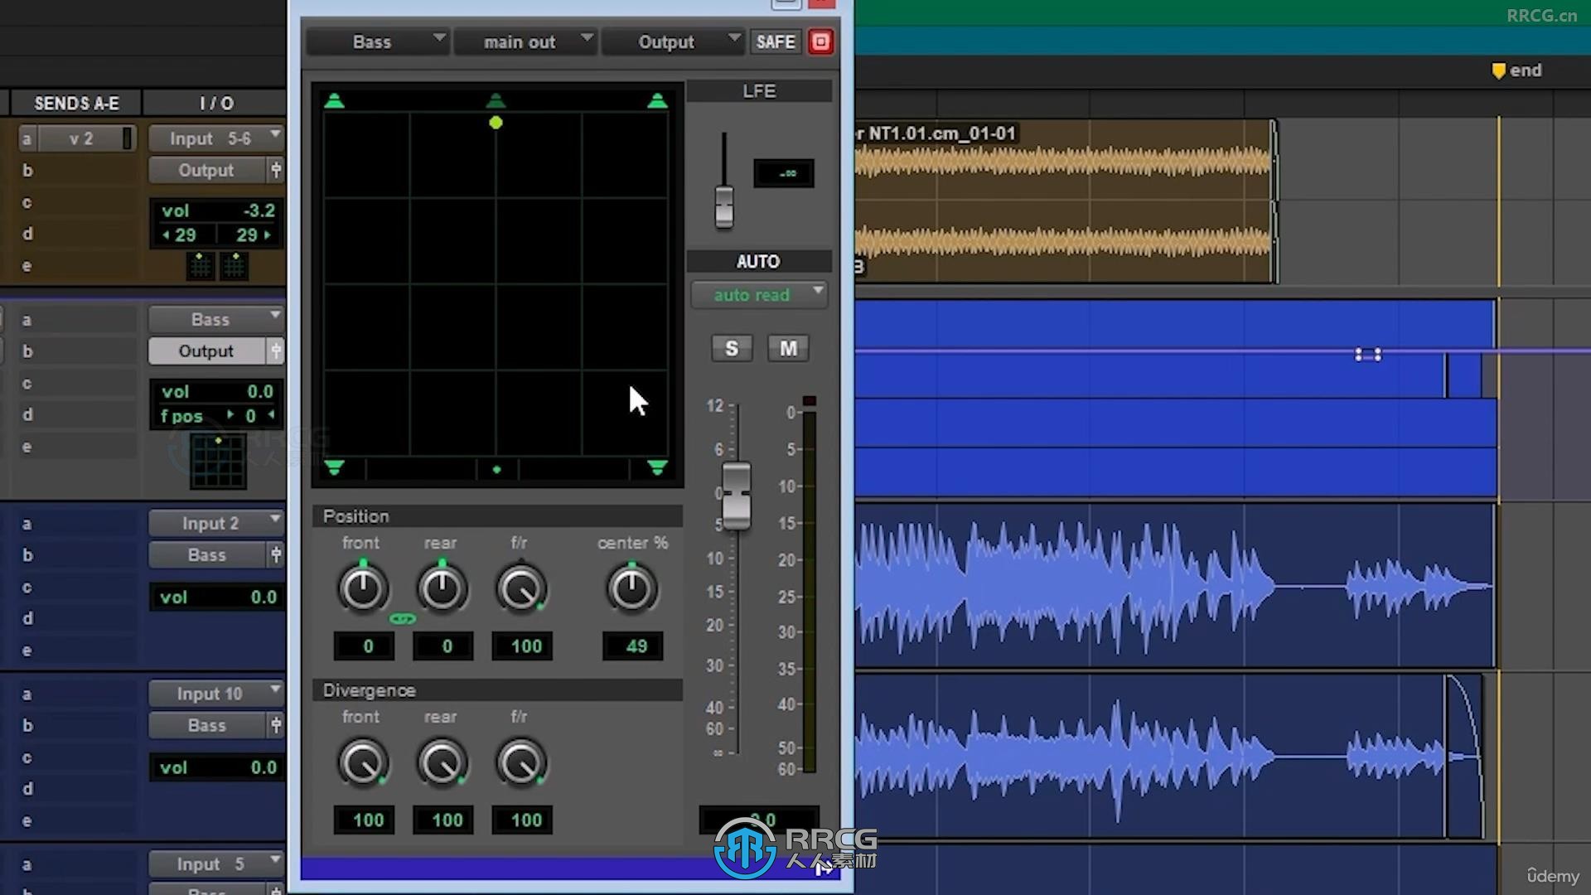Toggle the clip indicator above the level meter

810,401
